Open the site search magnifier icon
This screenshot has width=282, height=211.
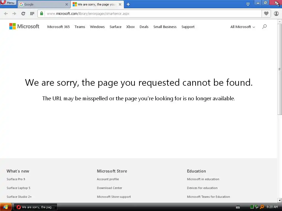click(x=264, y=27)
